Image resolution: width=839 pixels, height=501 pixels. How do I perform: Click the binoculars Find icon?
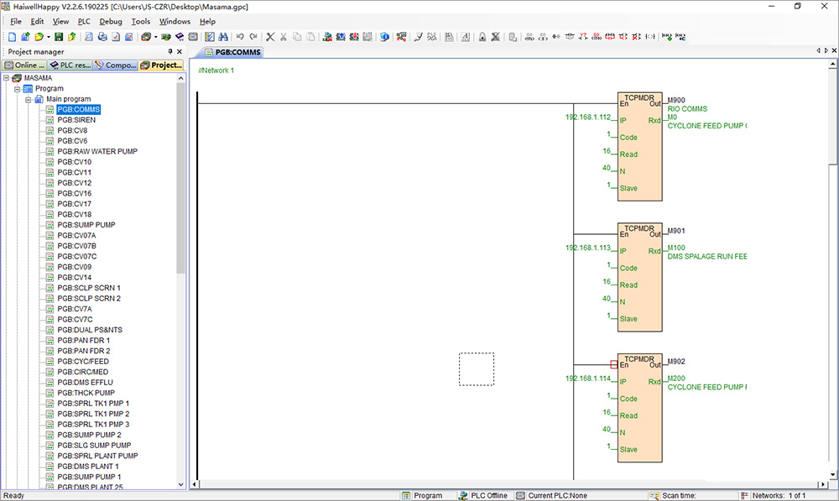click(223, 36)
